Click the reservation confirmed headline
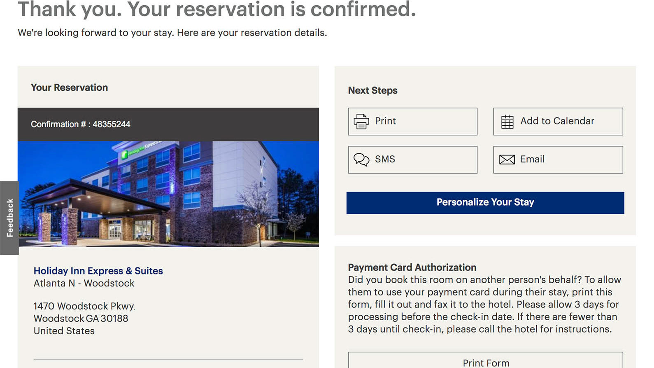Viewport: 654px width, 368px height. [x=216, y=9]
